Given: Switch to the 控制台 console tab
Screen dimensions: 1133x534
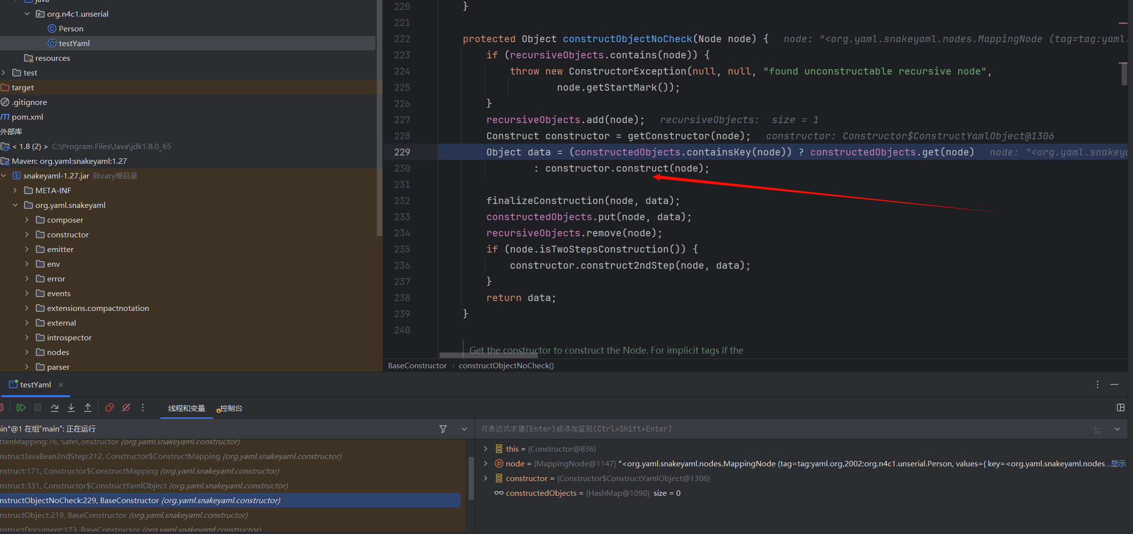Looking at the screenshot, I should [231, 408].
